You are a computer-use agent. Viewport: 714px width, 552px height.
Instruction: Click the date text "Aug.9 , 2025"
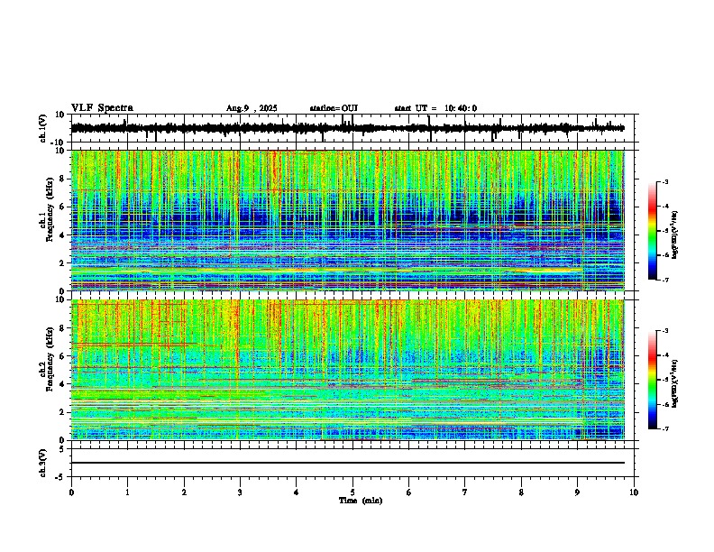click(252, 108)
